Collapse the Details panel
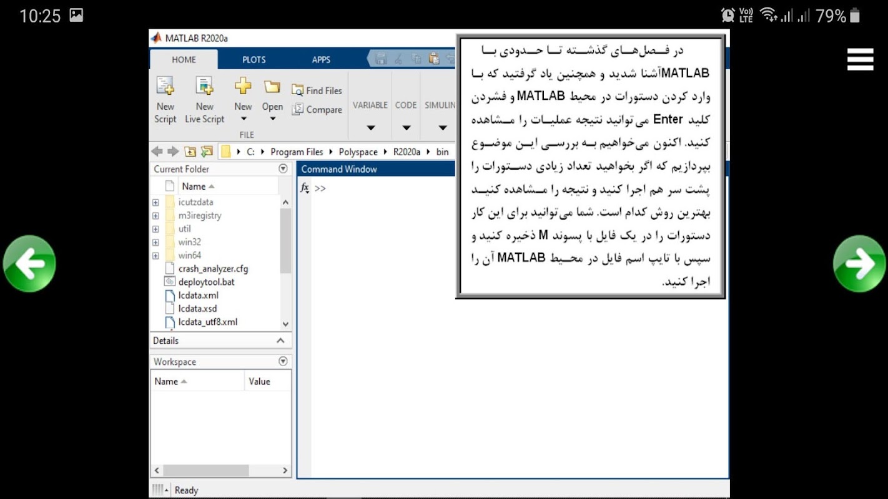Viewport: 888px width, 499px height. click(x=280, y=341)
